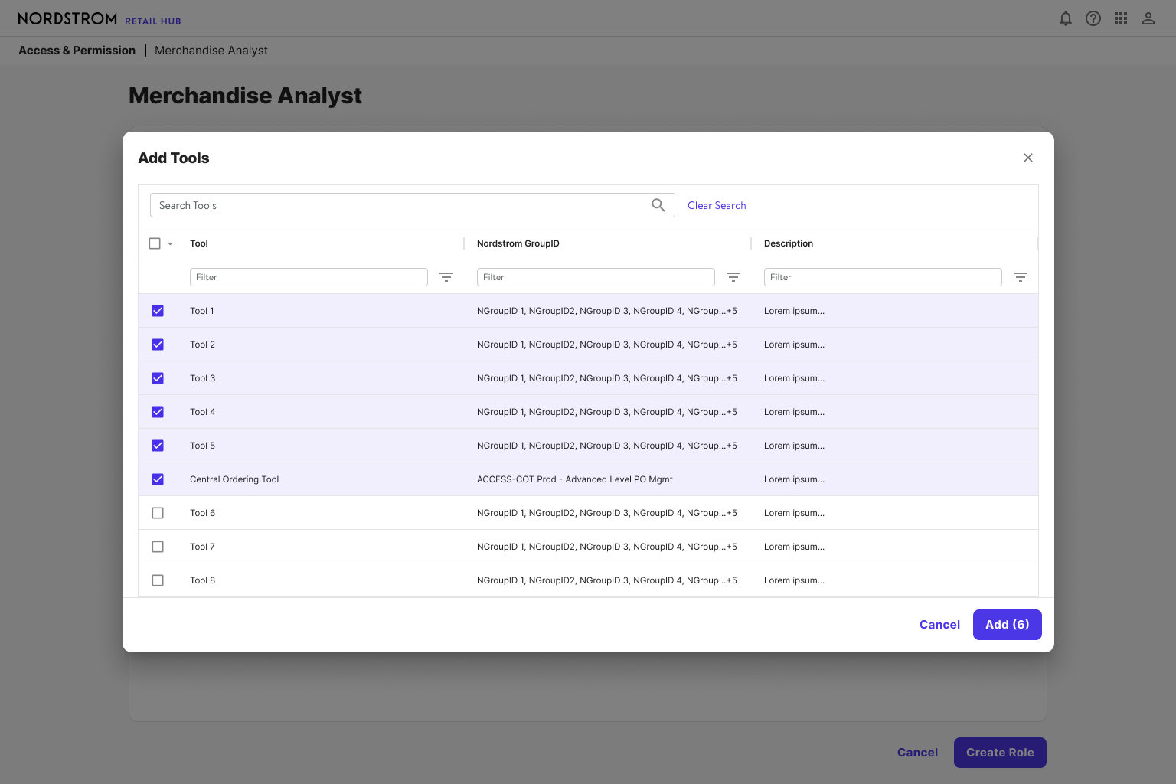Screen dimensions: 1176x784
Task: Open filter options icon for Tool column
Action: [x=446, y=277]
